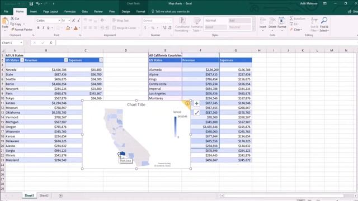The height and width of the screenshot is (201, 358).
Task: Select the Chart Title text
Action: (x=136, y=104)
